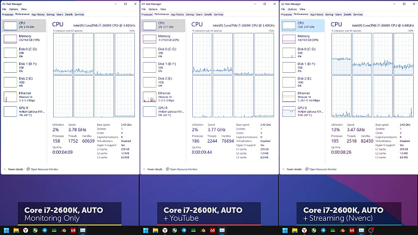The width and height of the screenshot is (418, 235).
Task: Switch to the Details tab in the 3.47 GHz Task Manager
Action: [x=348, y=14]
